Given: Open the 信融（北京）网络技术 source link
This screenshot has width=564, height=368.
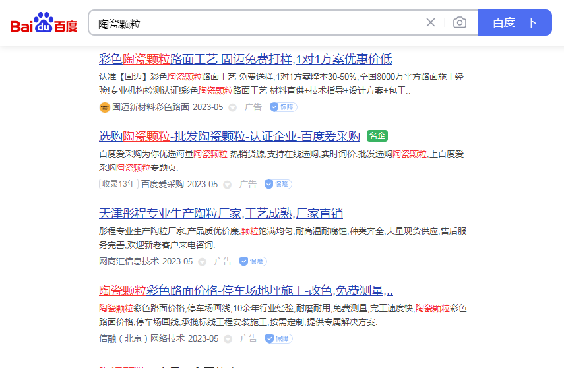Looking at the screenshot, I should click(x=142, y=338).
